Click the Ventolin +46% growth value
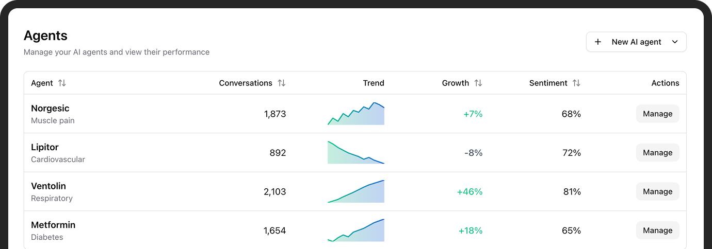Viewport: 712px width, 249px height. (x=470, y=192)
